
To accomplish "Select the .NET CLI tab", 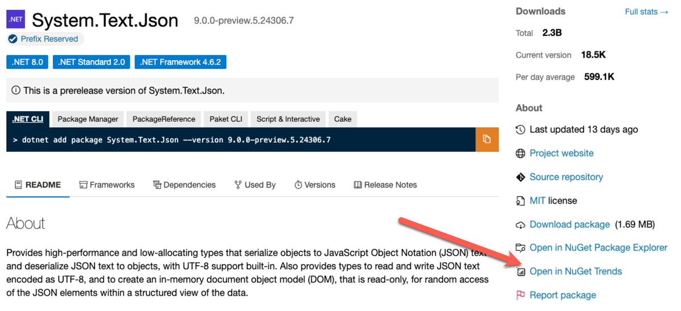I will [28, 119].
